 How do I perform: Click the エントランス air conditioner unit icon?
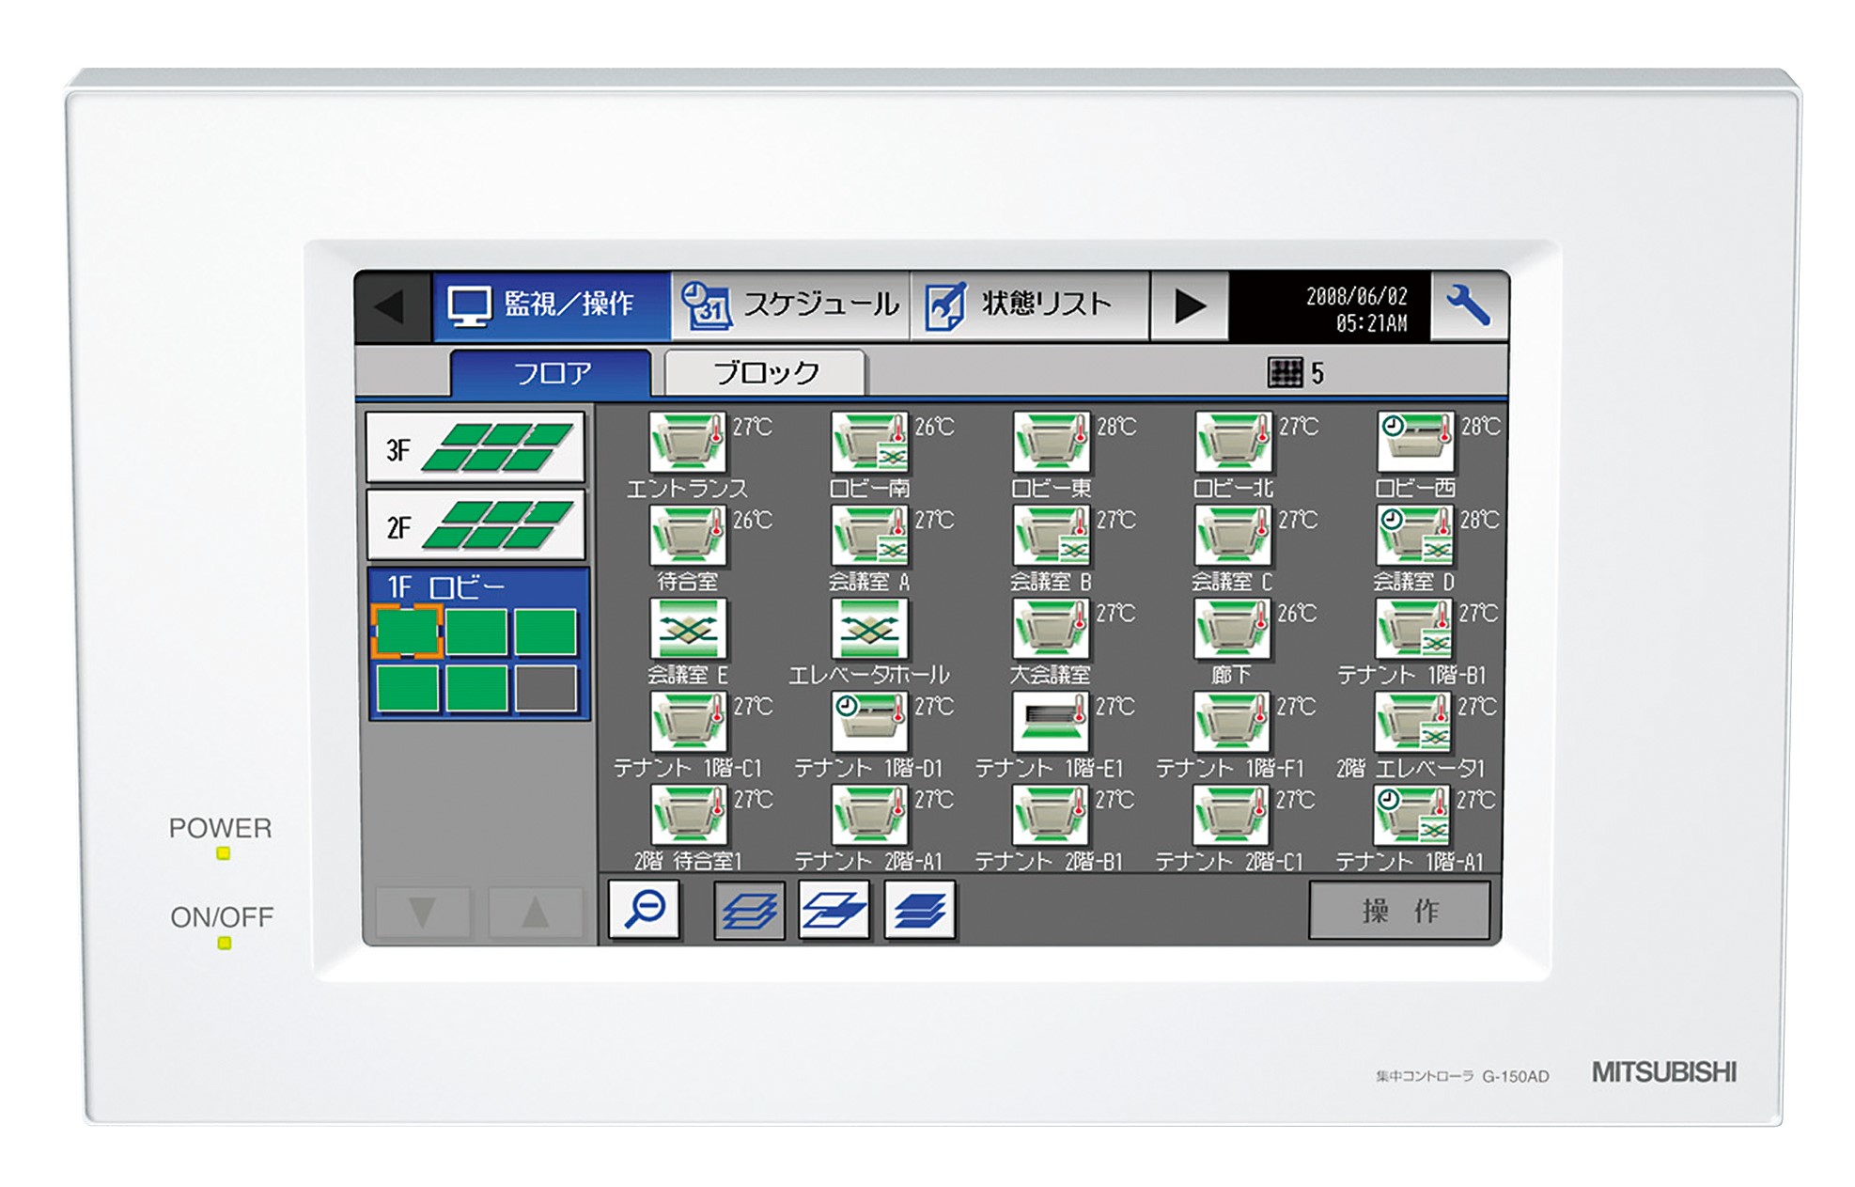pyautogui.click(x=687, y=442)
